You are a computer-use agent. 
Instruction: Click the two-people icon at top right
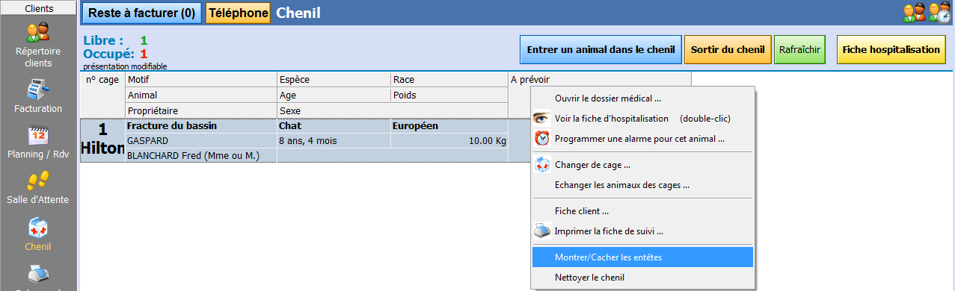click(x=915, y=12)
